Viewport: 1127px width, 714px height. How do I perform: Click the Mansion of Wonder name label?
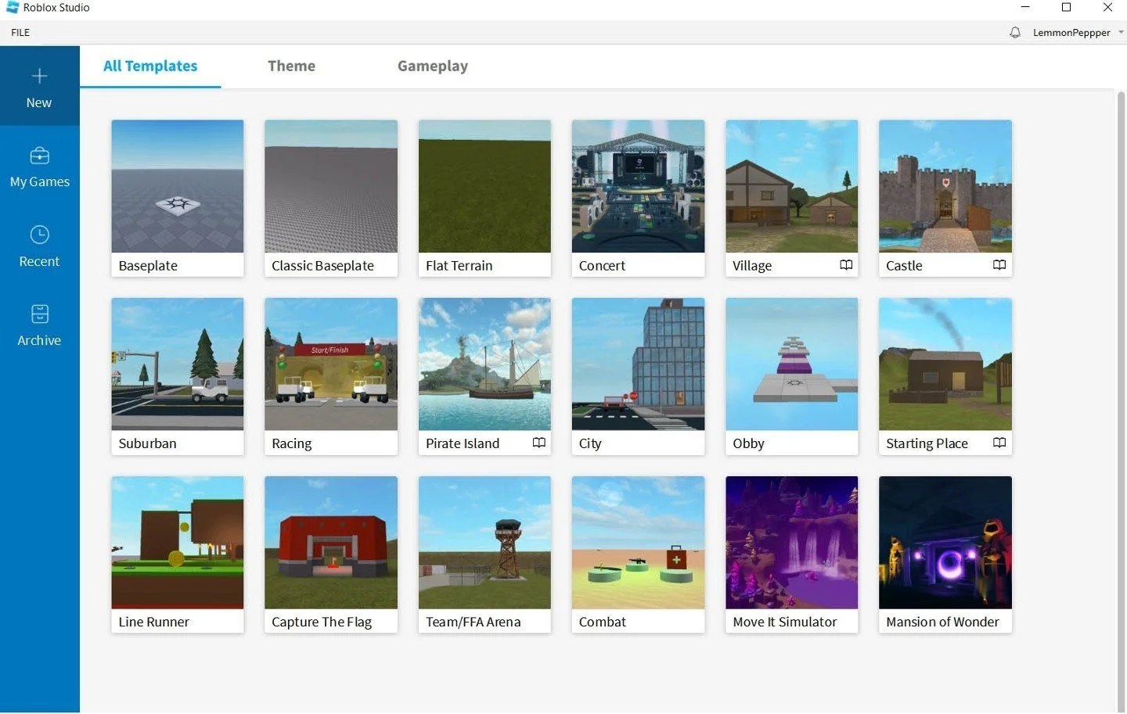click(x=942, y=622)
